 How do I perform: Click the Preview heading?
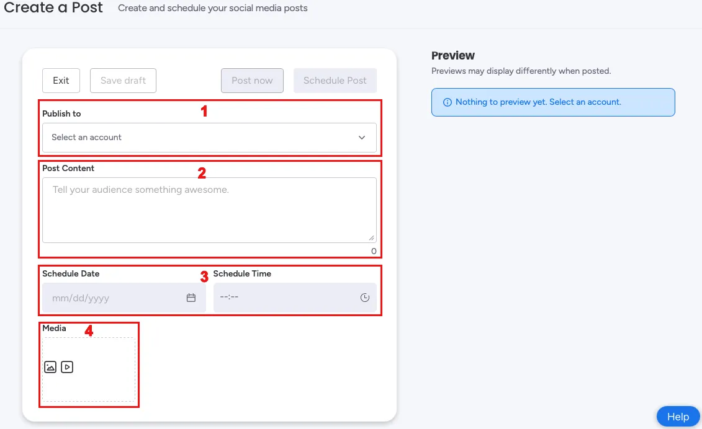pos(452,55)
